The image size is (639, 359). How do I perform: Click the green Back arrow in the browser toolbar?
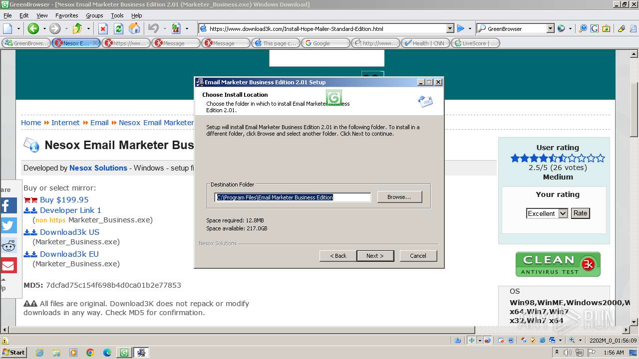tap(33, 28)
